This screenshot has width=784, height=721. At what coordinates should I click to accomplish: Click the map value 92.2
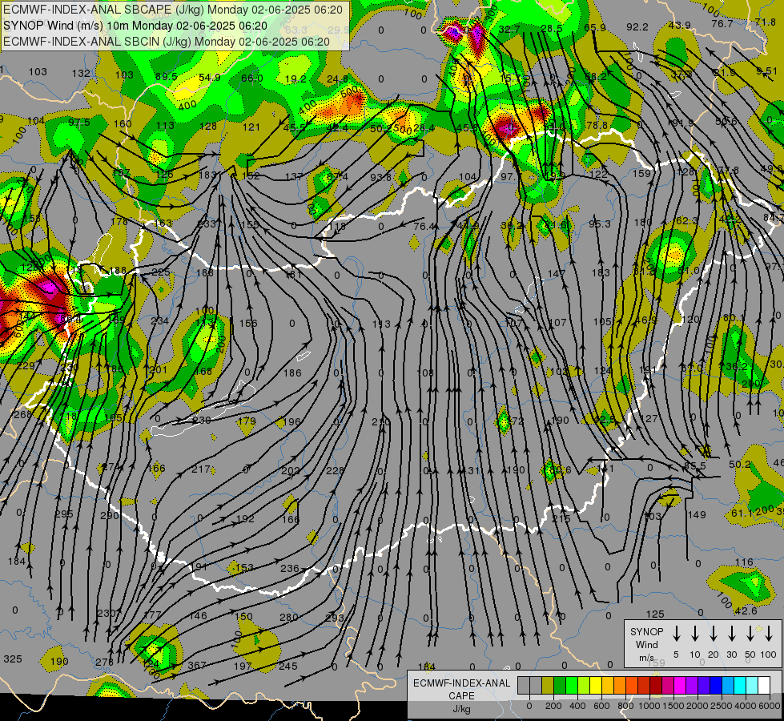637,27
